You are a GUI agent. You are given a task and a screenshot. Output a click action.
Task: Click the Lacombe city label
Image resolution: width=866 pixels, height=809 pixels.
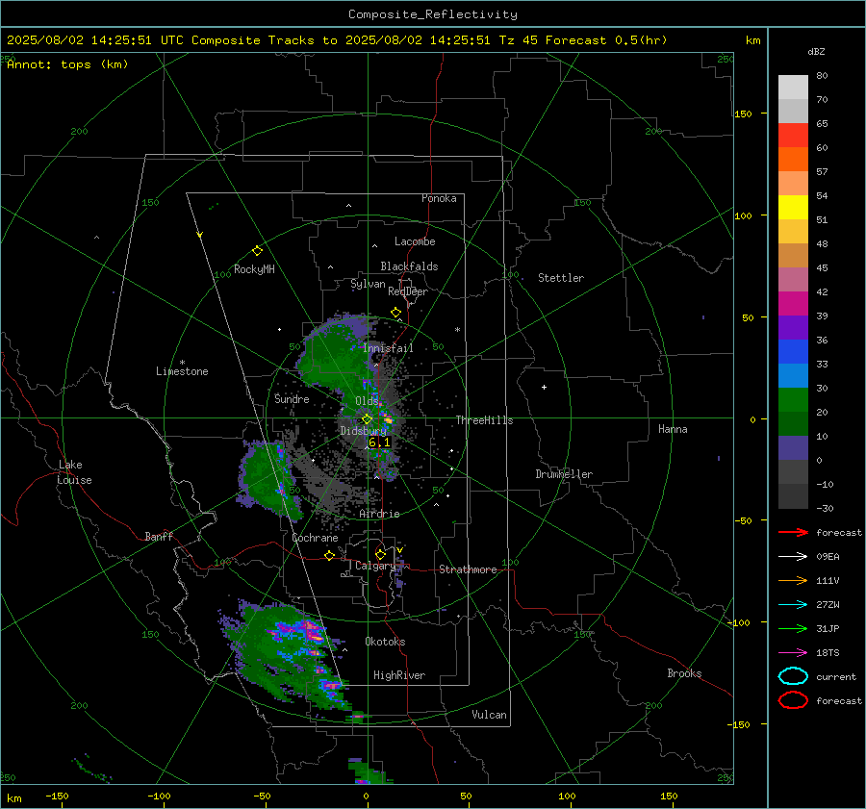[415, 241]
